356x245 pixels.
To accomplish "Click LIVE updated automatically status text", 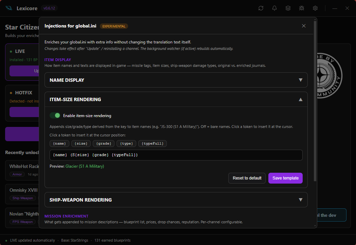I will (33, 240).
